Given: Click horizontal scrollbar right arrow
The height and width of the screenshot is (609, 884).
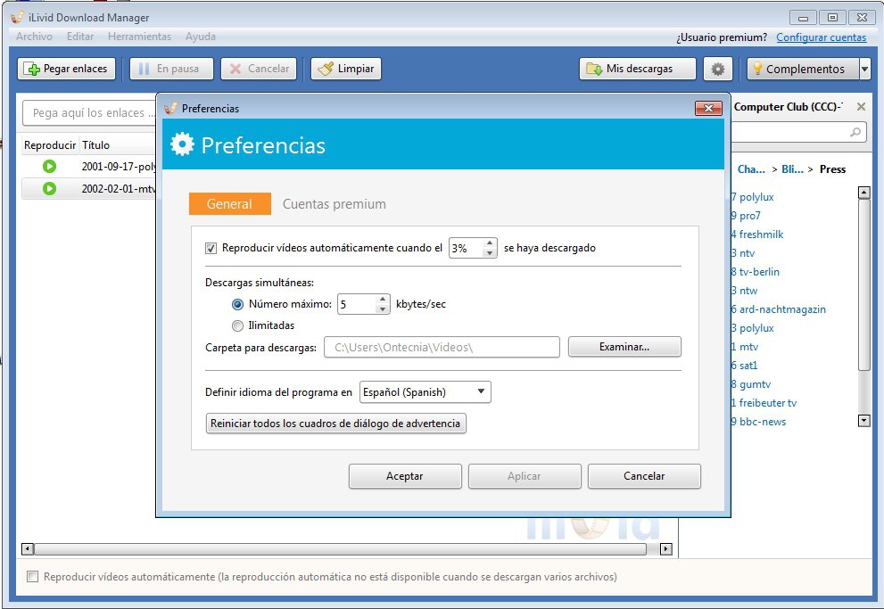Looking at the screenshot, I should point(665,548).
